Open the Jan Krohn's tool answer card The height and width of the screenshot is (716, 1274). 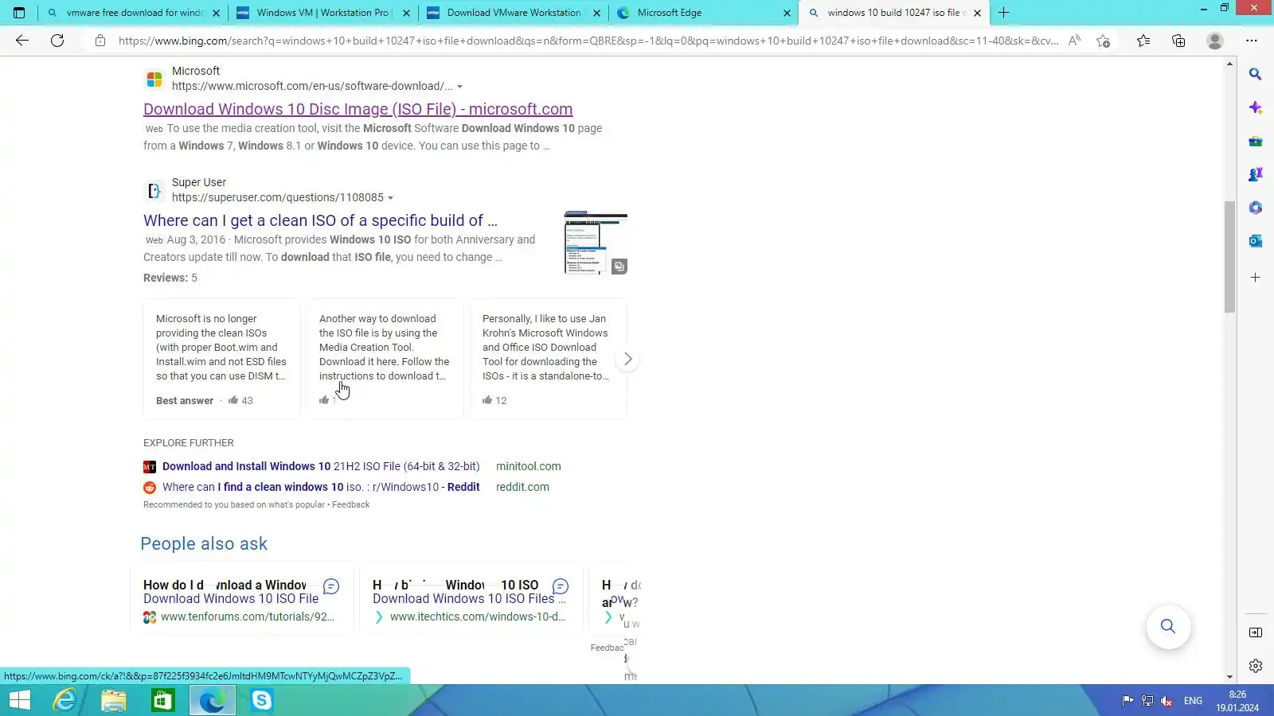pos(549,359)
